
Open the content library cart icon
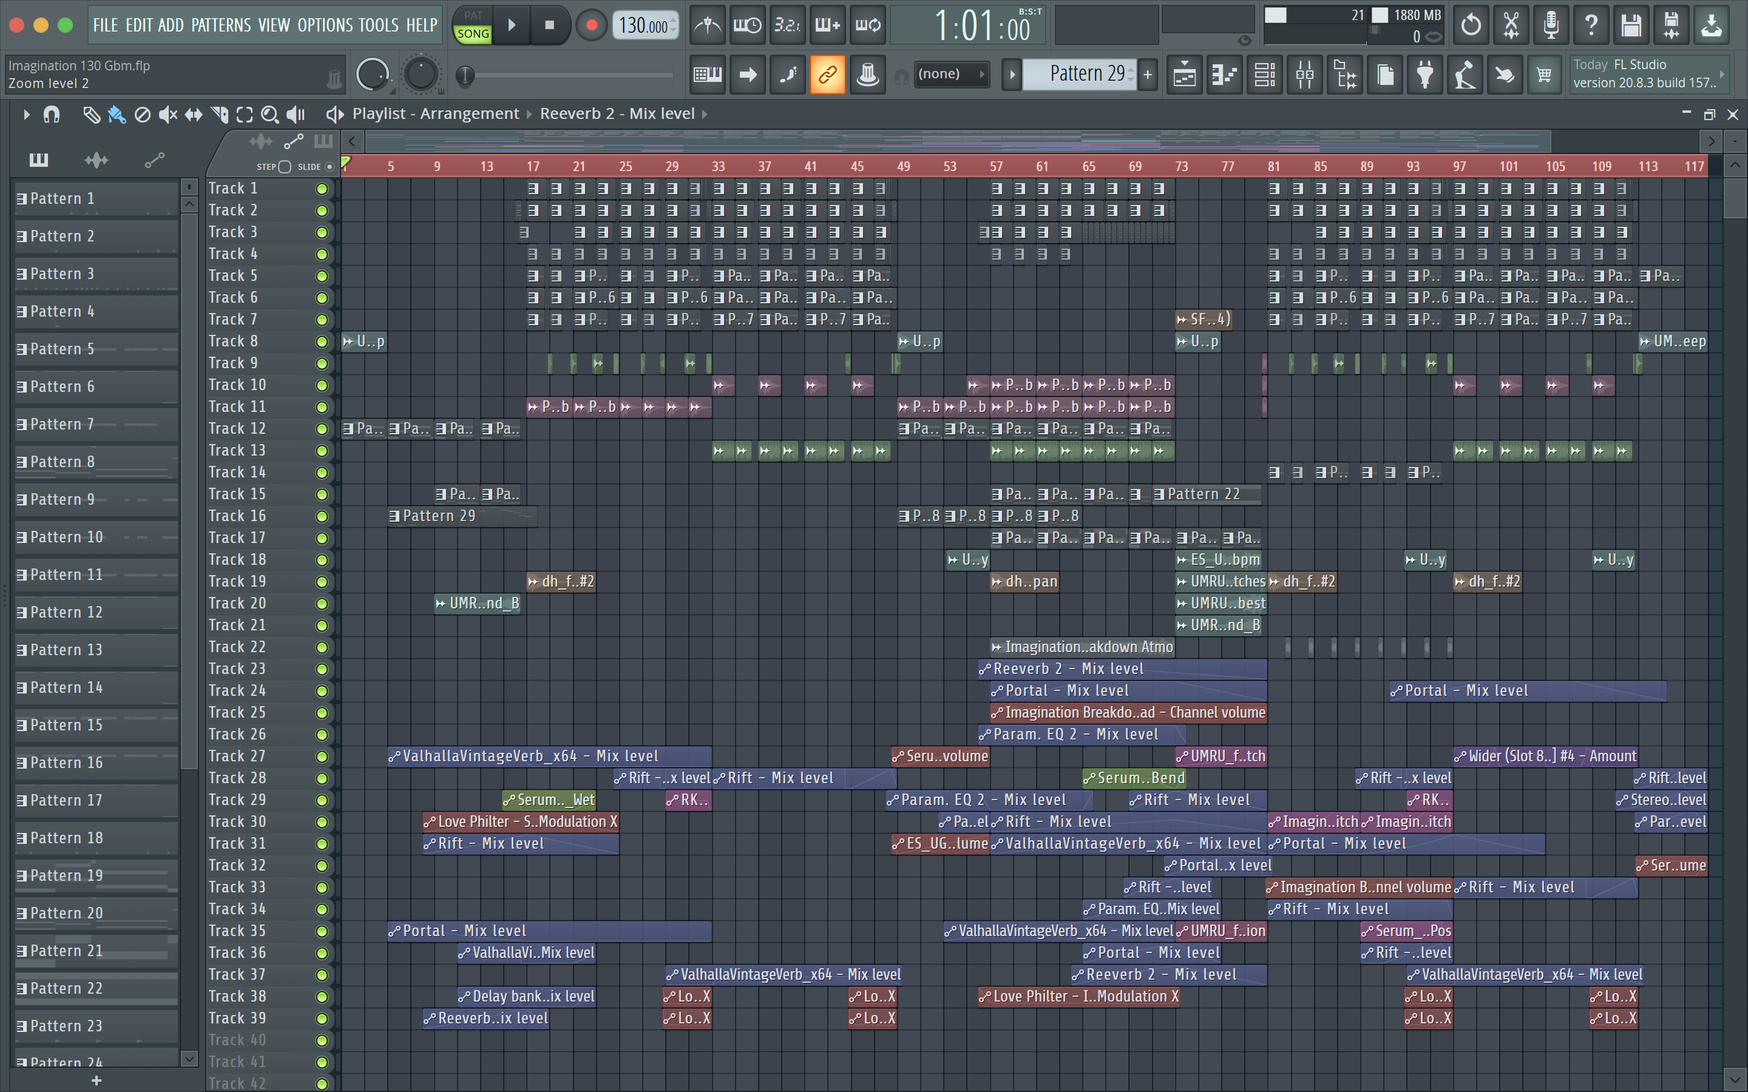[x=1544, y=75]
